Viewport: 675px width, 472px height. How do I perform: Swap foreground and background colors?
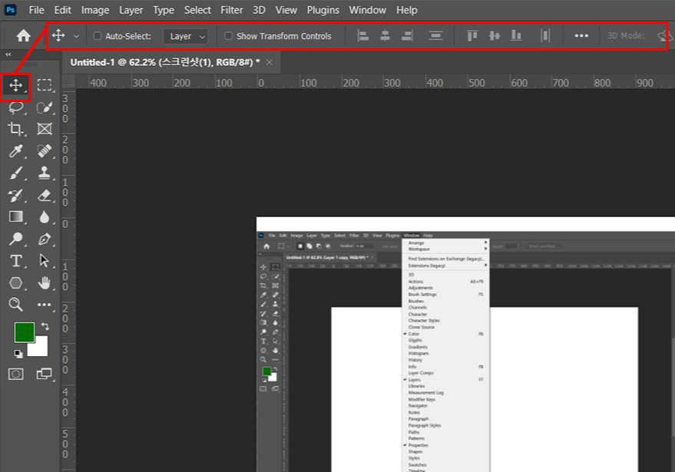tap(45, 326)
